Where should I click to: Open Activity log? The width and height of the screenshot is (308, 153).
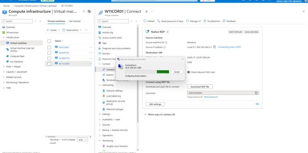107,32
